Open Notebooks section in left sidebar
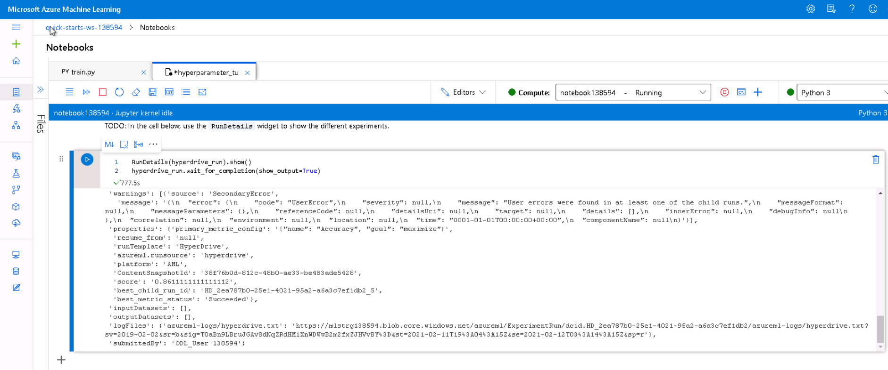Screen dimensions: 888x370 click(x=16, y=92)
